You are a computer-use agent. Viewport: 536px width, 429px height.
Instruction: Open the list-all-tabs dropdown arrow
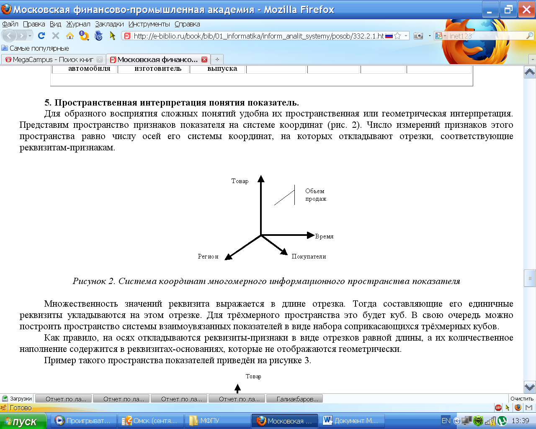tap(532, 59)
